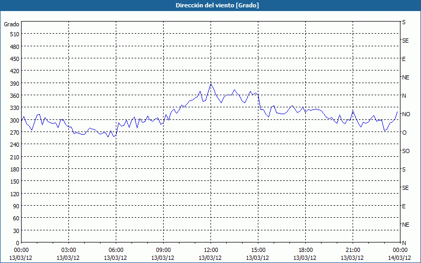Click the 00:00 time label dated 14/03/12
Image resolution: width=421 pixels, height=263 pixels.
tap(400, 250)
